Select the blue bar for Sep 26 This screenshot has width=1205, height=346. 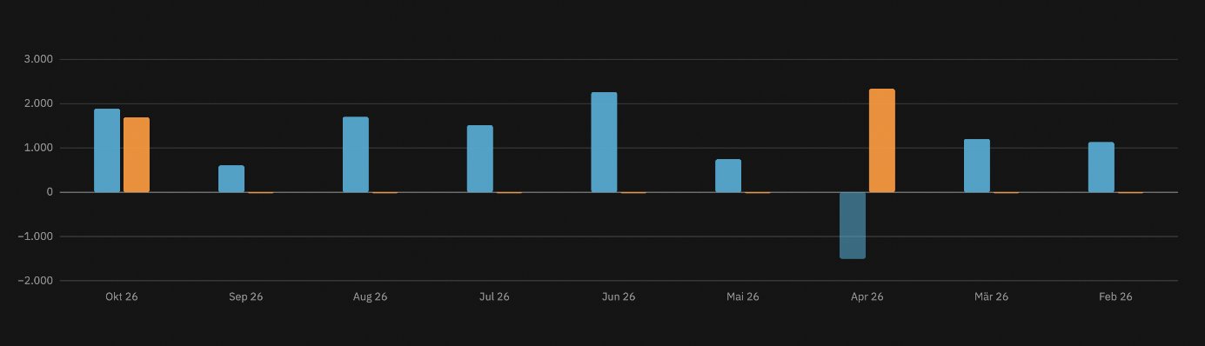point(231,179)
